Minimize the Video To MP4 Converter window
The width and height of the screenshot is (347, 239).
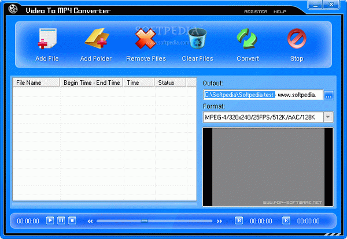tap(315, 5)
